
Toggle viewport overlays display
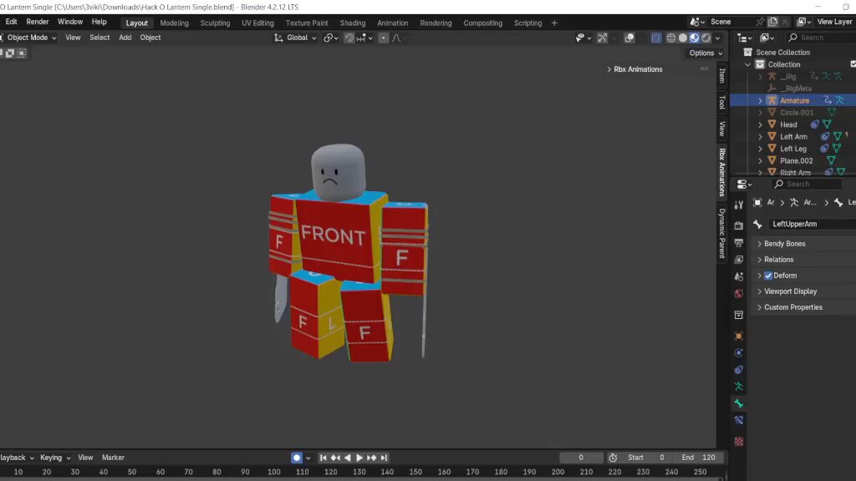coord(629,38)
